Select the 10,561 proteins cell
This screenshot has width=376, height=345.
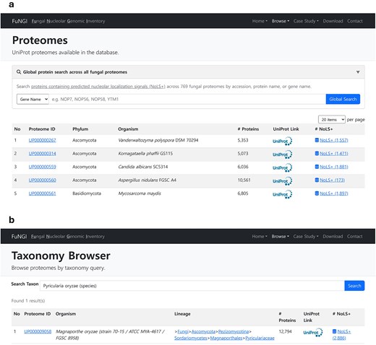pos(244,180)
